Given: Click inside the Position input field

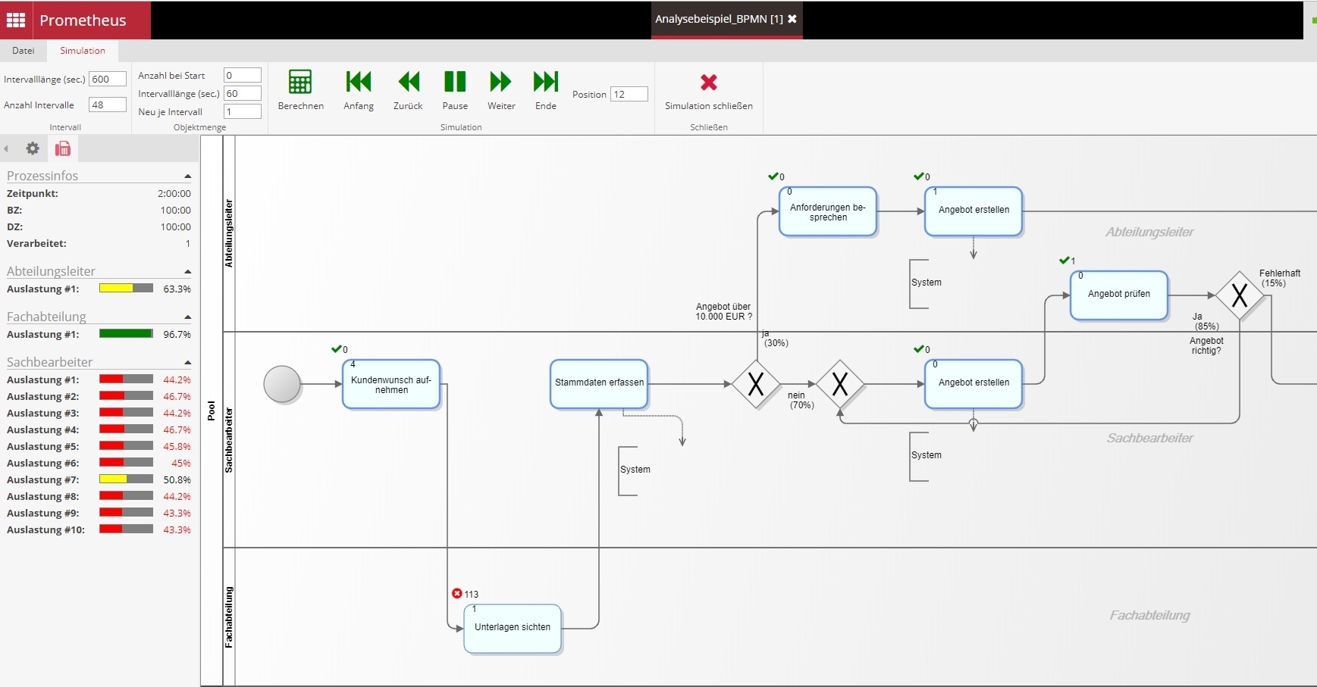Looking at the screenshot, I should pos(628,94).
